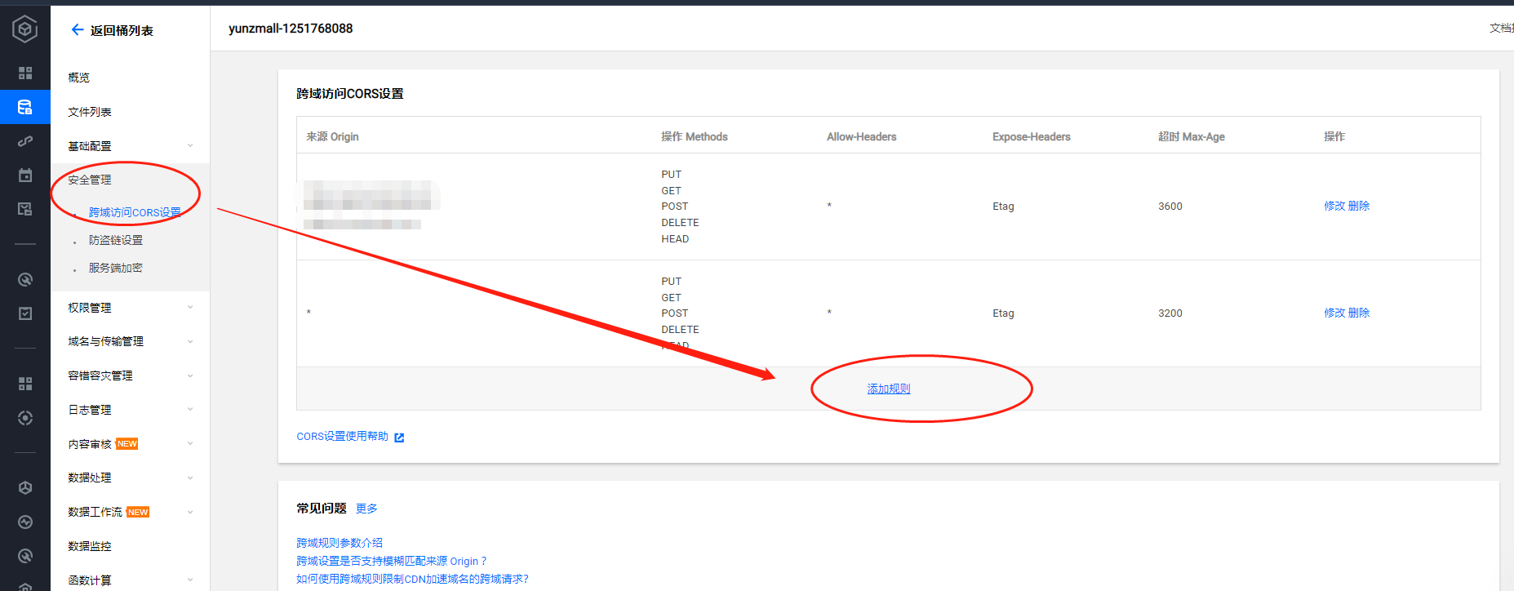Click 修改 for the Max-Age 3200 rule
This screenshot has width=1514, height=591.
point(1334,313)
